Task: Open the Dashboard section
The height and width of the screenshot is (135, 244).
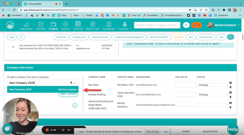Action: point(26,26)
